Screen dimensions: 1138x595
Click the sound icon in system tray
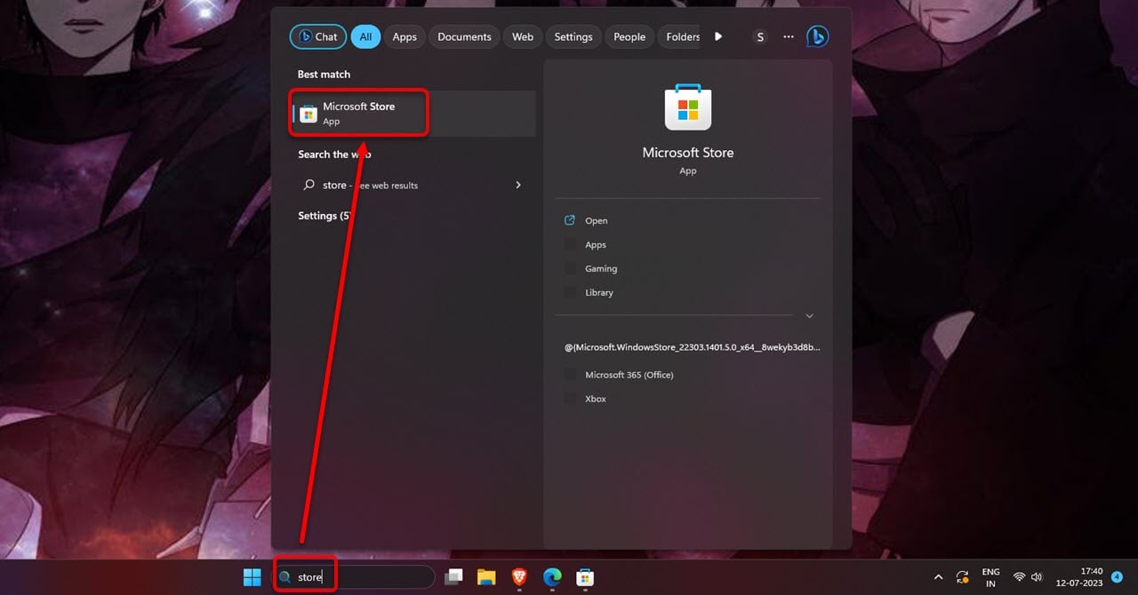coord(1038,576)
